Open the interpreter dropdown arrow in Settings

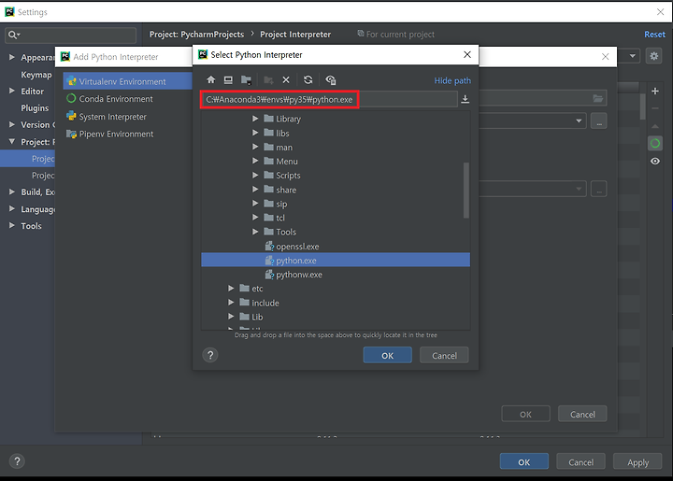click(632, 56)
